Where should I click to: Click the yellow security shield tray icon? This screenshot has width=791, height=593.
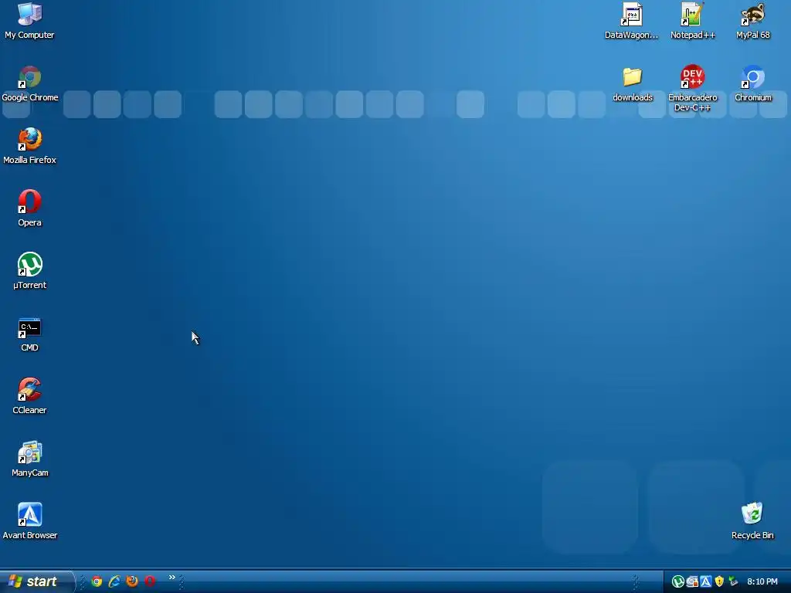(x=719, y=582)
